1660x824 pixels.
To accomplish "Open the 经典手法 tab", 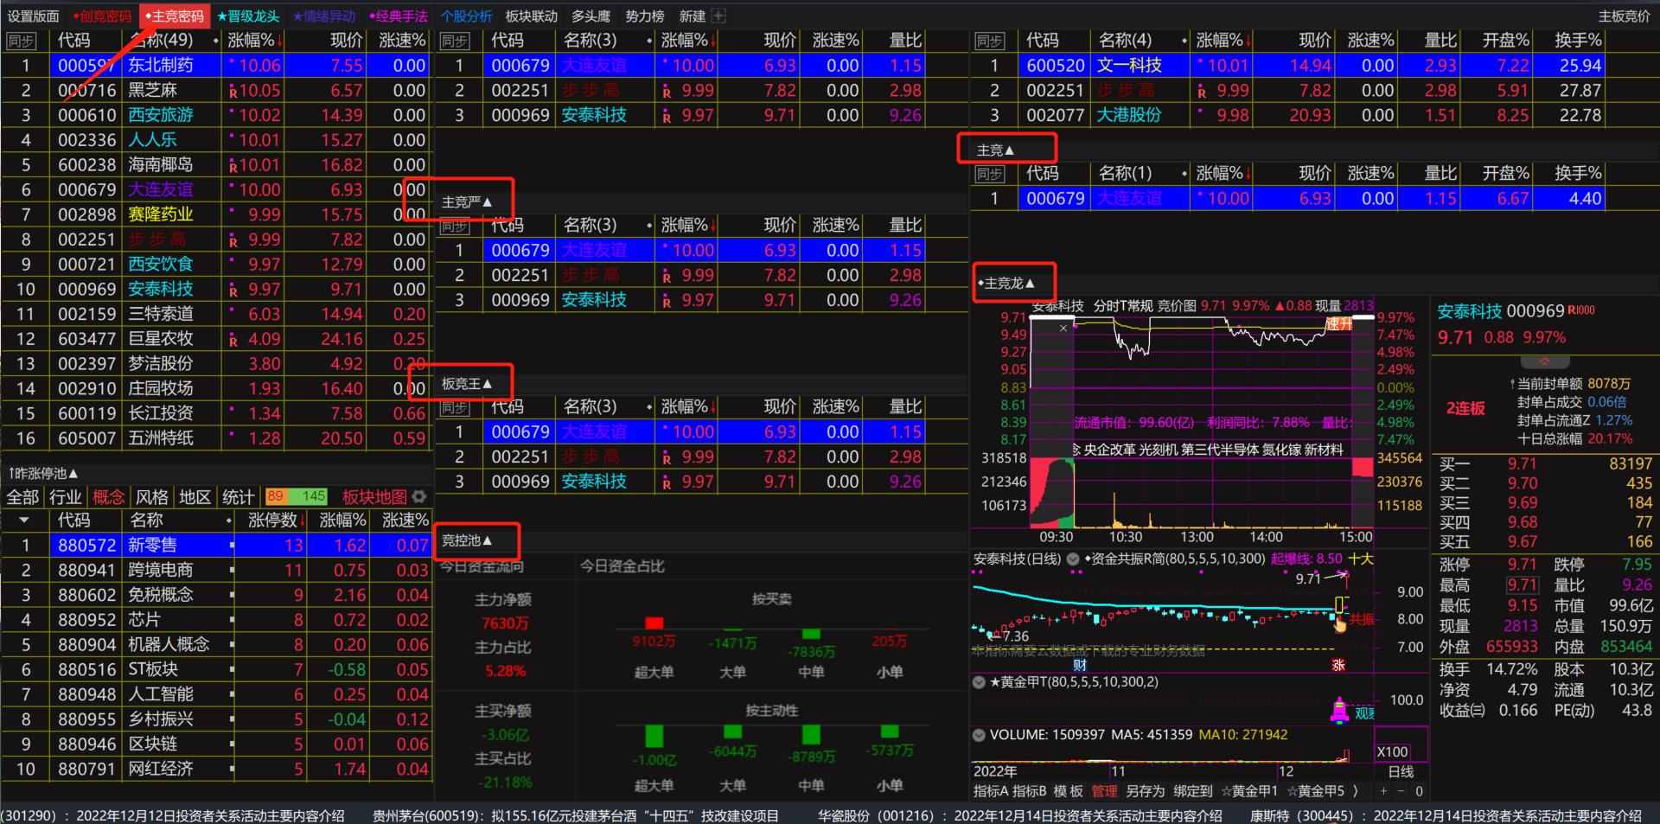I will click(x=399, y=16).
